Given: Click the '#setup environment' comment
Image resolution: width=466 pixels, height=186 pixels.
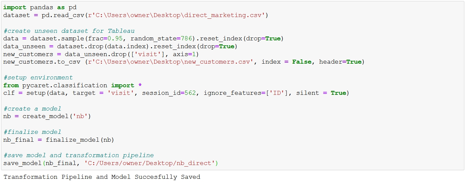Looking at the screenshot, I should (x=38, y=78).
